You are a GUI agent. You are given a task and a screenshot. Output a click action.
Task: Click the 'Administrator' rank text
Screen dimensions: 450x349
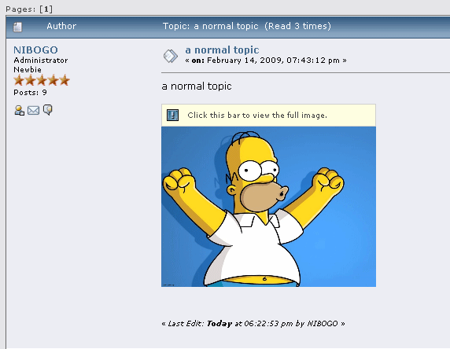coord(41,61)
